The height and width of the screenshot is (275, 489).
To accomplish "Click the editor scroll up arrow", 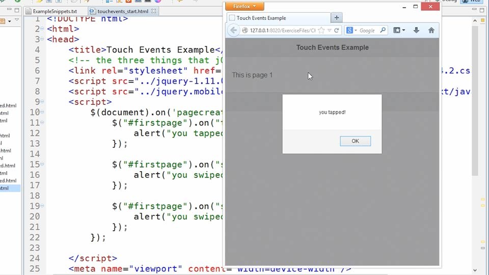I will point(475,20).
